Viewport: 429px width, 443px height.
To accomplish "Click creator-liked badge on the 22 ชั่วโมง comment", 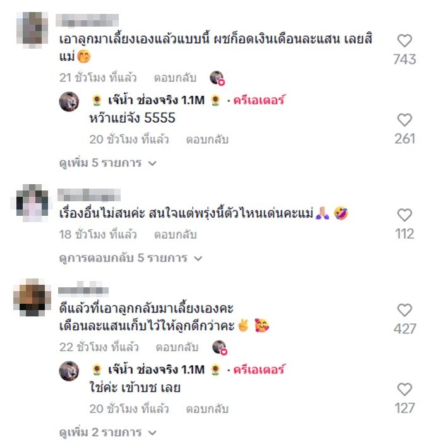I will 220,347.
